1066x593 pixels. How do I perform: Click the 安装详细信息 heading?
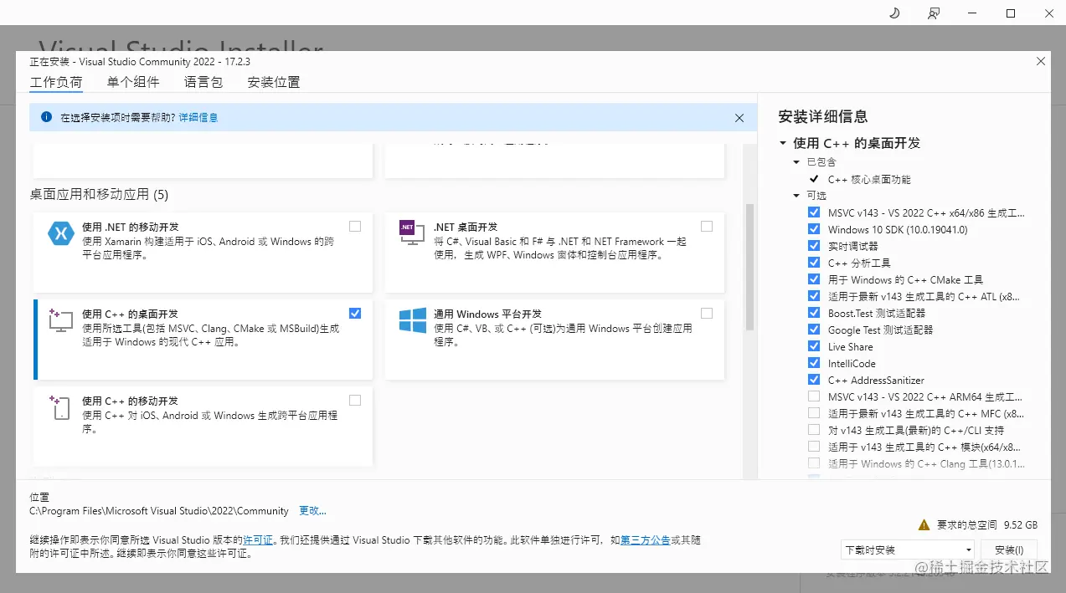(x=823, y=116)
